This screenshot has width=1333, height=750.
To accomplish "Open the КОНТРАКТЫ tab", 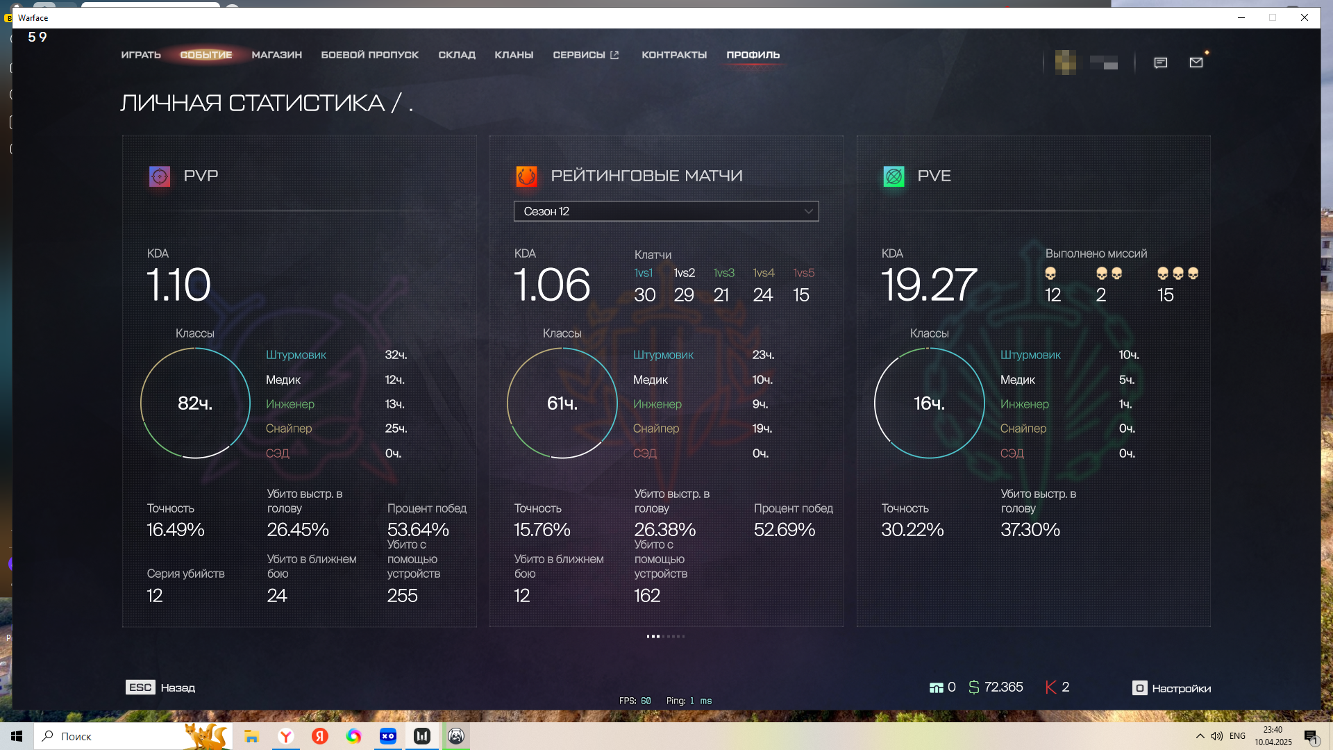I will click(x=674, y=55).
